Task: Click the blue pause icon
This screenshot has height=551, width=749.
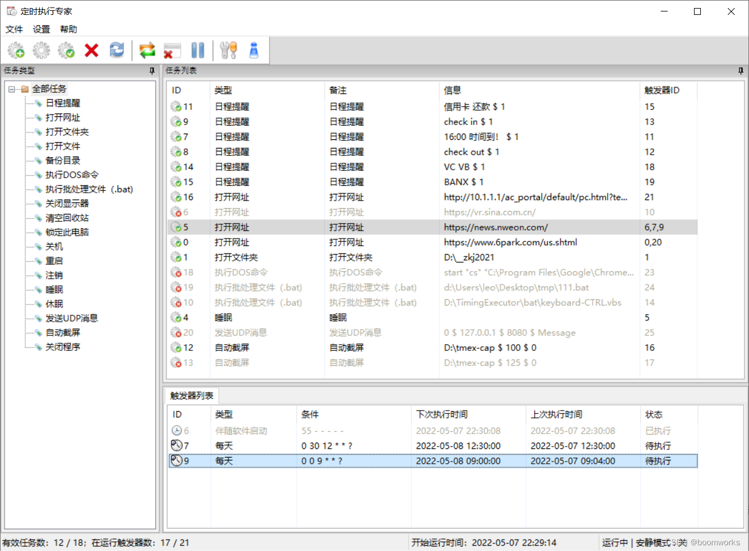Action: coord(198,50)
